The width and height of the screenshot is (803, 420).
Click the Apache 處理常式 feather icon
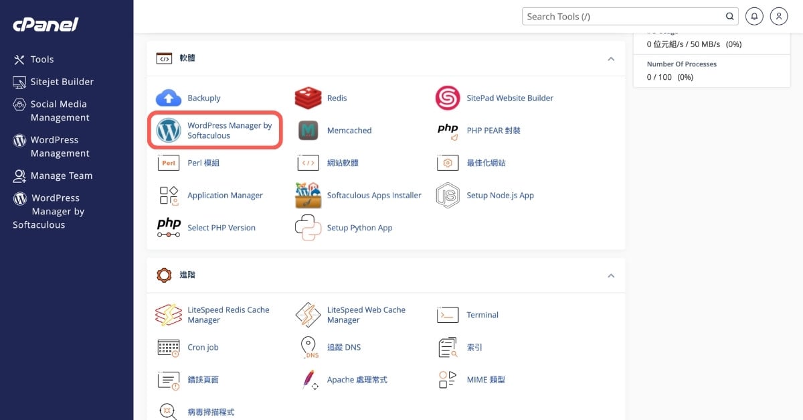click(308, 380)
